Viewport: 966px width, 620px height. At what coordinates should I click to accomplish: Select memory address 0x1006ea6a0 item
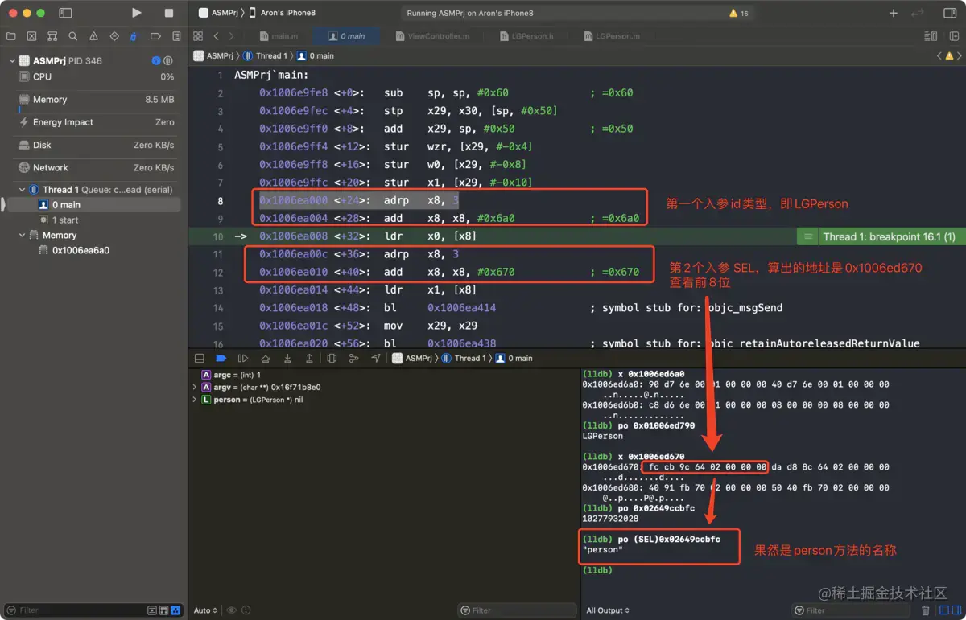click(x=80, y=250)
